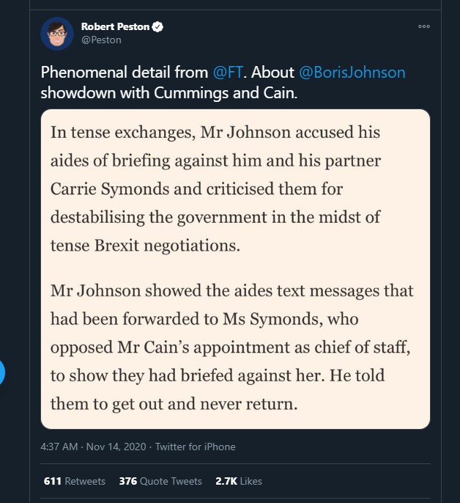Click the verified badge next to Robert Peston

click(157, 26)
